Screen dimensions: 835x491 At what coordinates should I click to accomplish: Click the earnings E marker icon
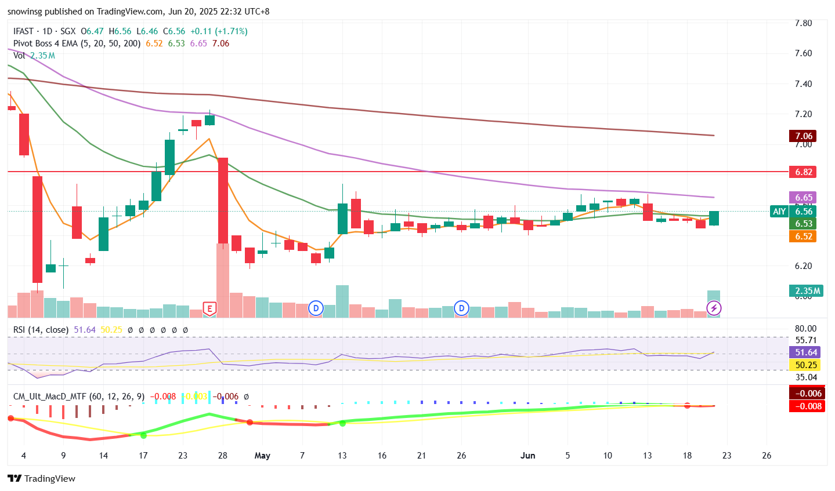(209, 308)
